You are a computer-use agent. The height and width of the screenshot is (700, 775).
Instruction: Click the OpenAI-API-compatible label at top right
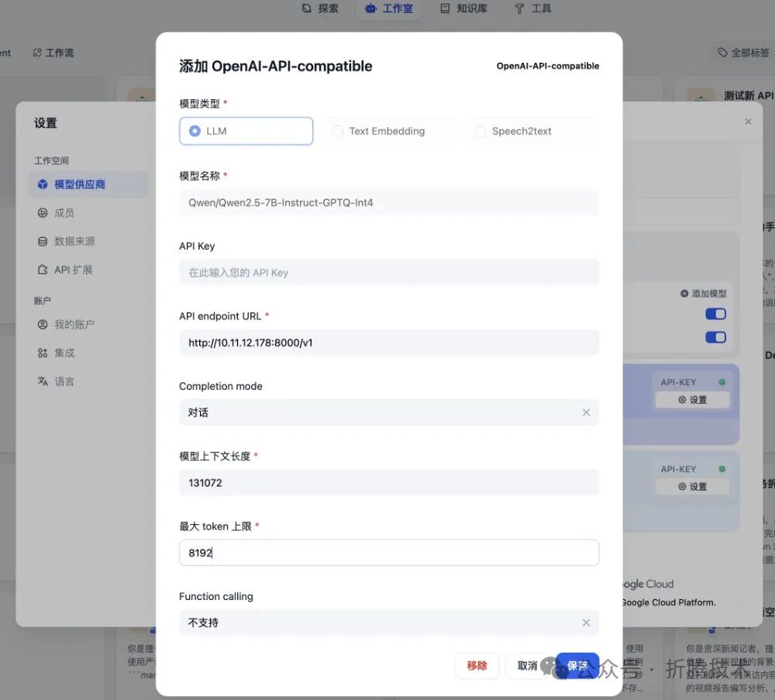pos(548,66)
